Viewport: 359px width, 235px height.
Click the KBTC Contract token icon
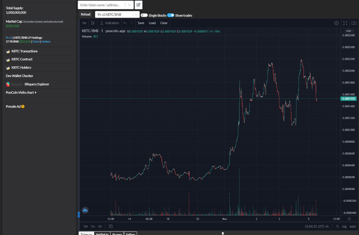[x=8, y=59]
